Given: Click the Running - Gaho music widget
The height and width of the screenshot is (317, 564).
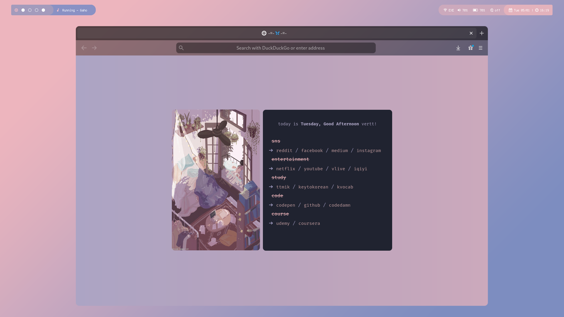Looking at the screenshot, I should click(x=74, y=10).
